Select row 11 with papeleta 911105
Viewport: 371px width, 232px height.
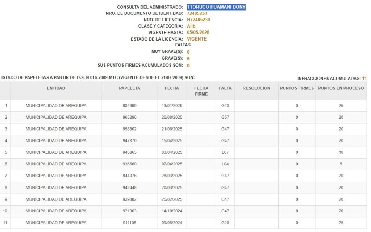tap(129, 223)
